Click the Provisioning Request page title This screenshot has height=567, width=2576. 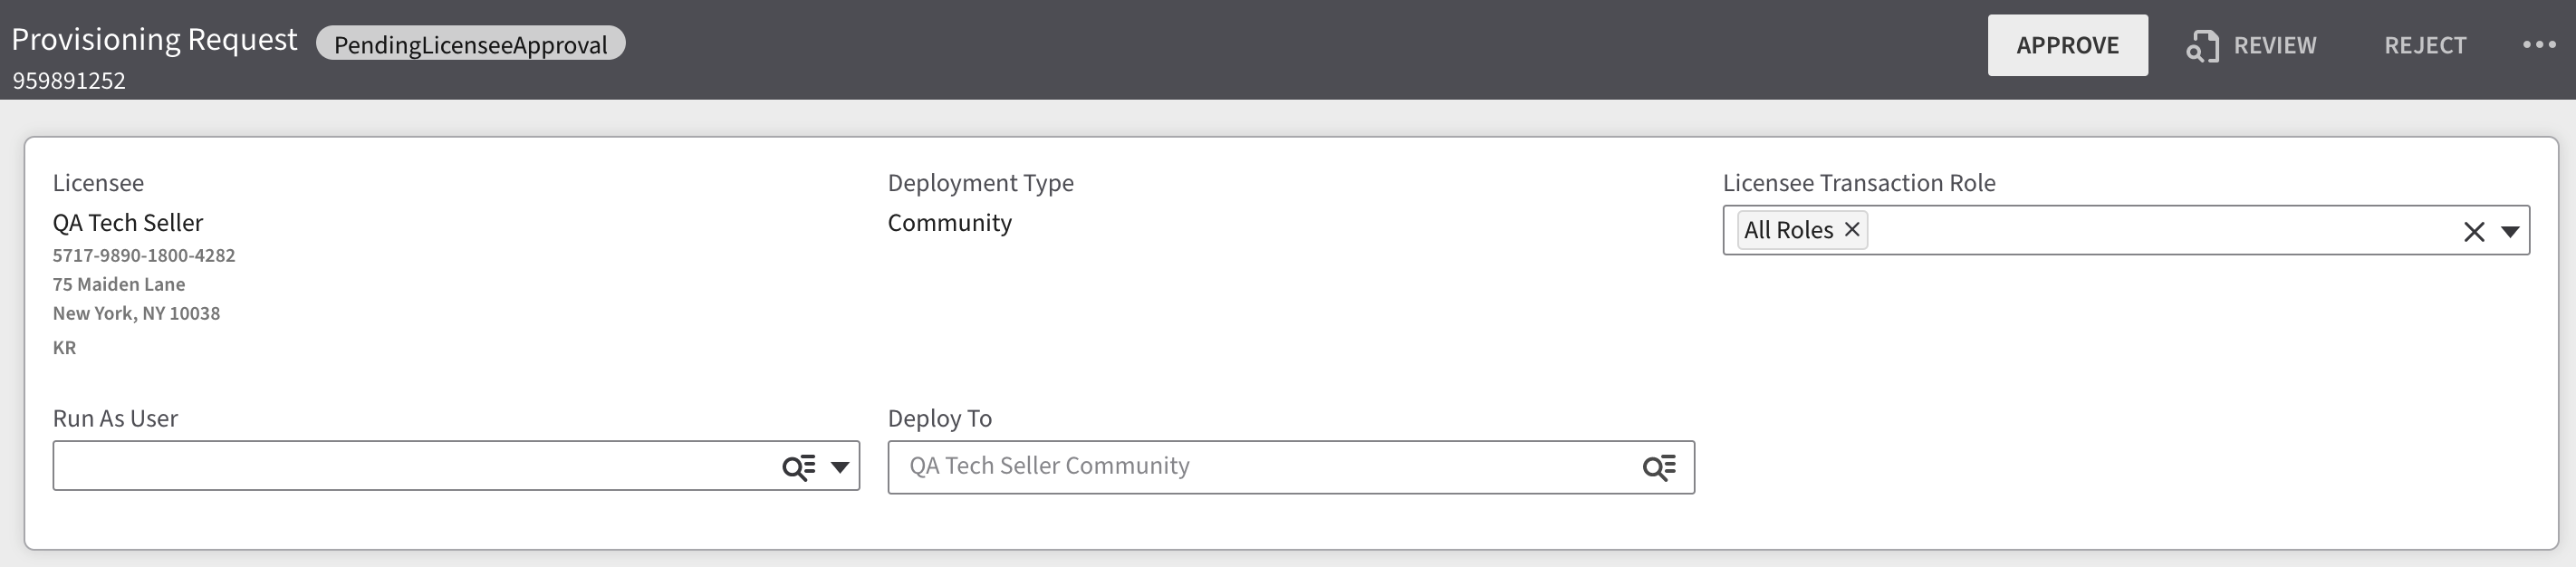point(154,39)
